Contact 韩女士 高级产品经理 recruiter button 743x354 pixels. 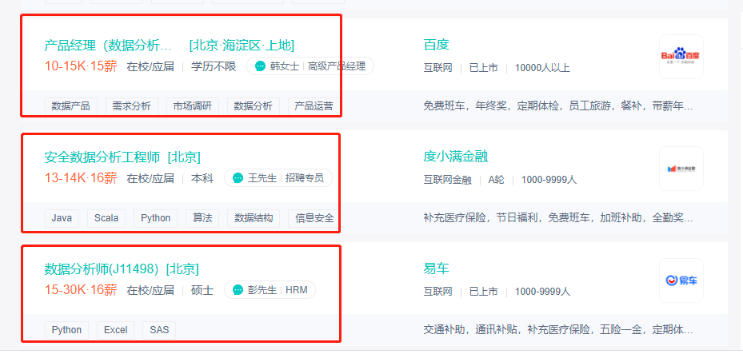[x=310, y=66]
